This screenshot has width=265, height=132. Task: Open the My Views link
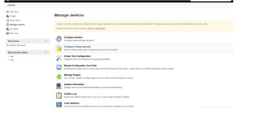pos(14,29)
